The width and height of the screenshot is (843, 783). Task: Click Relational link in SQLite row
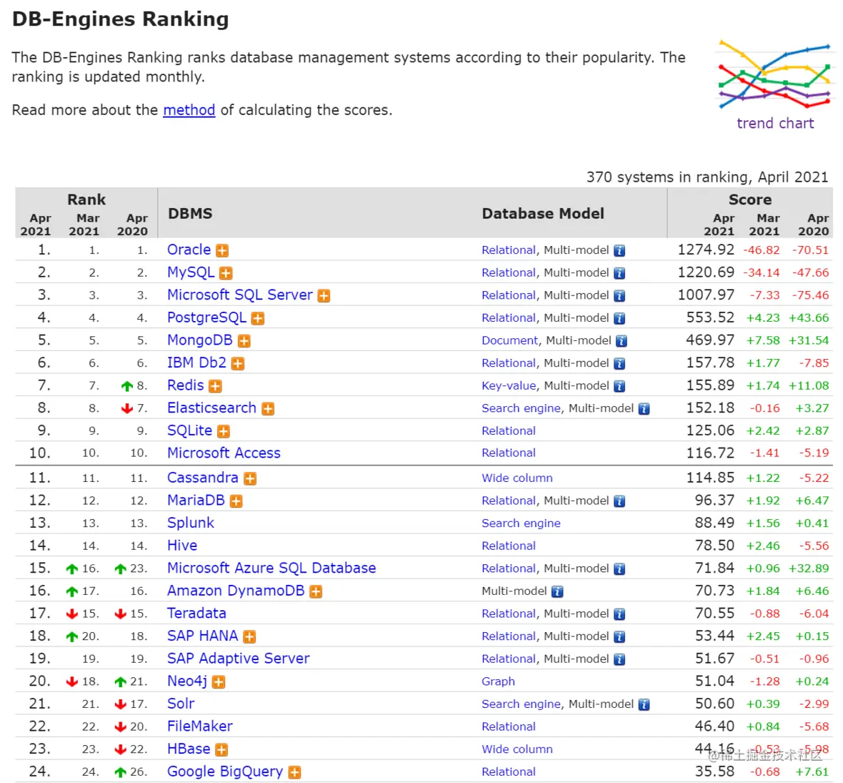click(x=509, y=431)
